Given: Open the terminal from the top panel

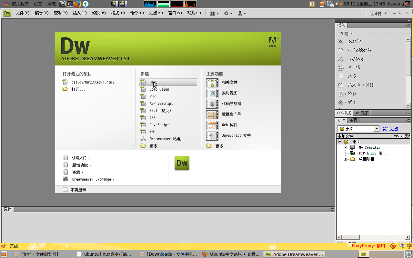Looking at the screenshot, I should click(x=70, y=4).
